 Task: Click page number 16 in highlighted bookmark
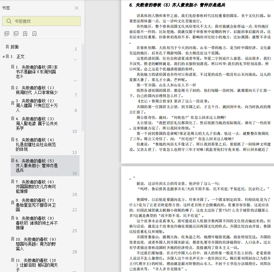(75, 174)
